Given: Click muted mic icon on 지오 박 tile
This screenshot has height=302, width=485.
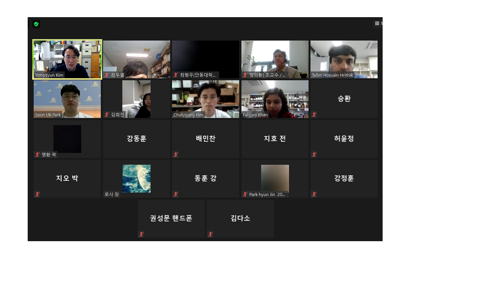Looking at the screenshot, I should pos(37,194).
